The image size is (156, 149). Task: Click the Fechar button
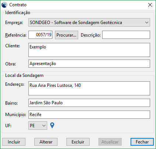click(142, 142)
